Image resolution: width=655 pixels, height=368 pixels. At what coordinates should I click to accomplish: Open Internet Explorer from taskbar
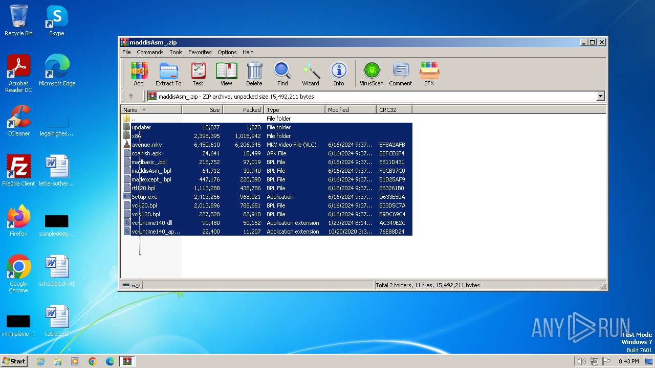[x=40, y=361]
